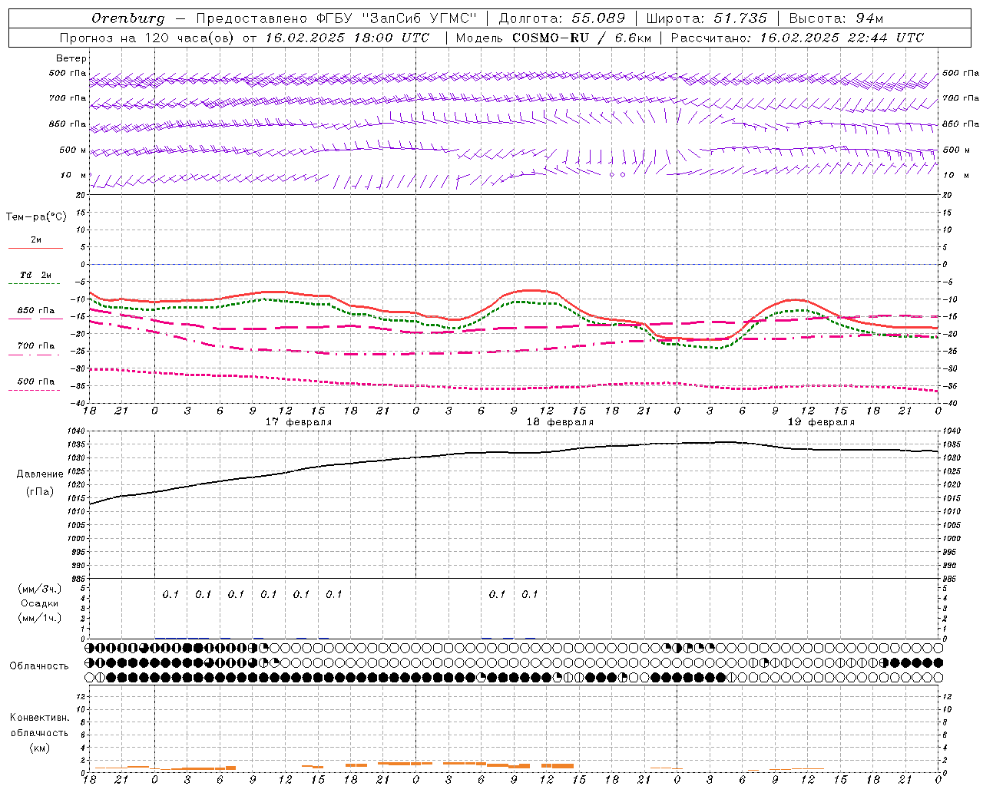Click the "Долгота: 55.089" longitude value

point(562,18)
